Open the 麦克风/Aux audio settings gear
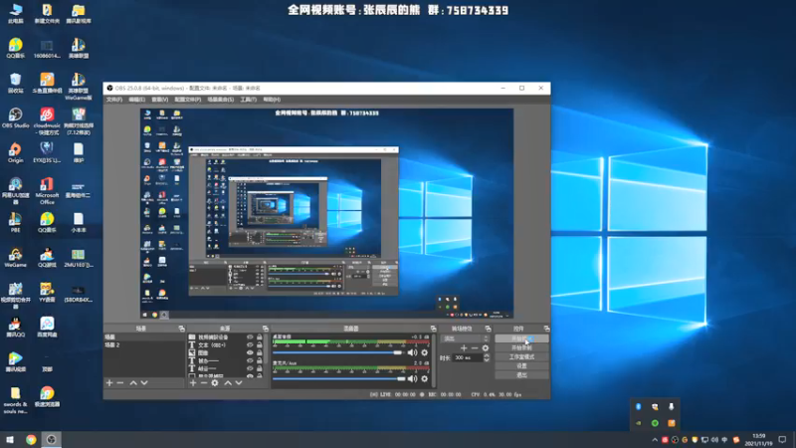 [x=425, y=379]
